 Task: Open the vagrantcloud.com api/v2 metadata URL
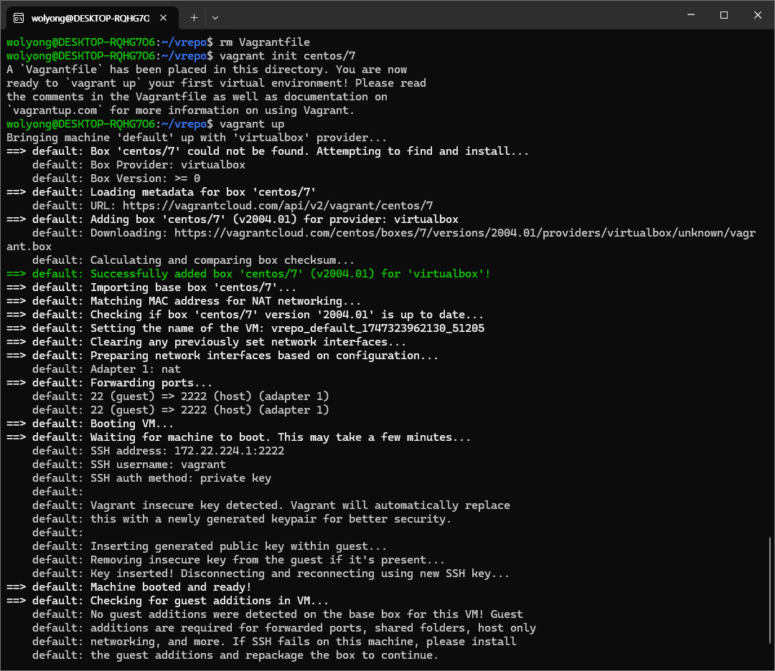click(304, 206)
